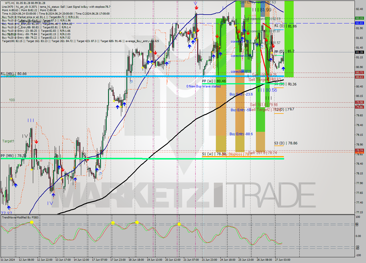Screen dimensions: 366x263
Task: Click the black 81.28 current price tag
Action: click(x=359, y=52)
